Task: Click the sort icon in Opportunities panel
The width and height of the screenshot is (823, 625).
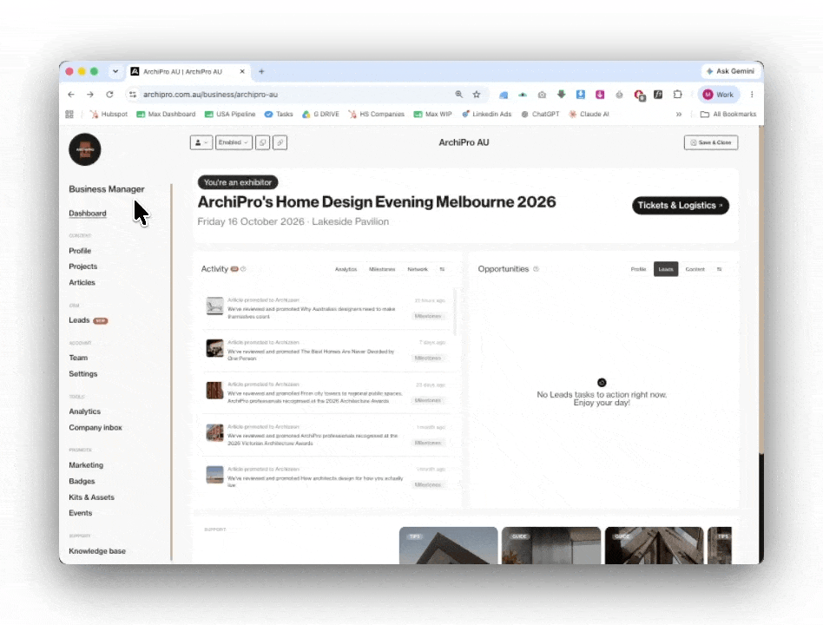Action: pyautogui.click(x=719, y=269)
